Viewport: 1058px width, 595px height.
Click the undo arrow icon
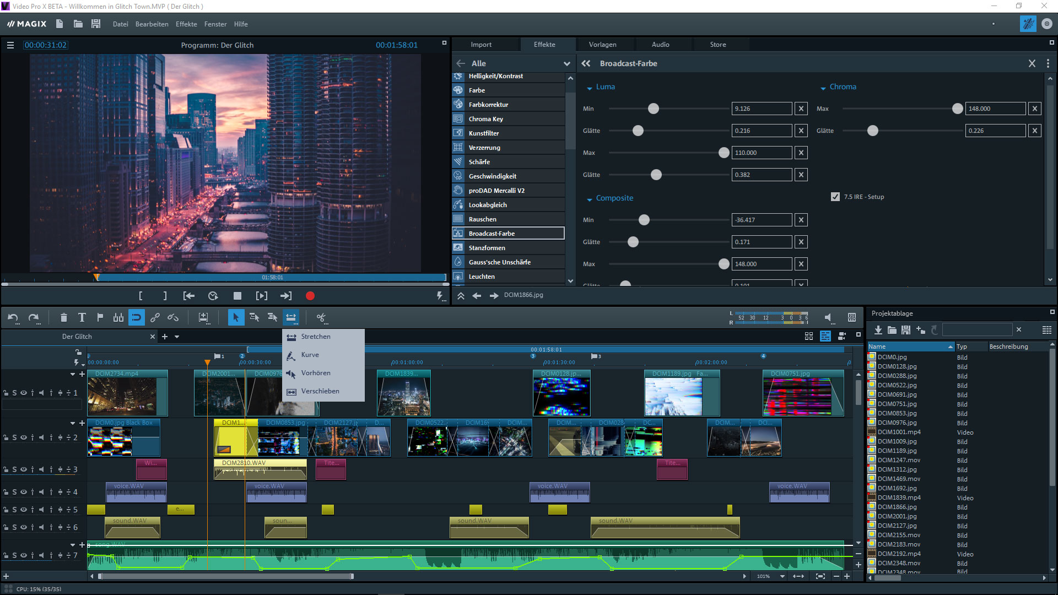[13, 317]
